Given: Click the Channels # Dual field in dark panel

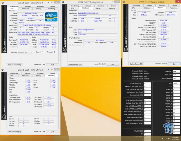Looking at the screenshot, I should (x=177, y=71).
